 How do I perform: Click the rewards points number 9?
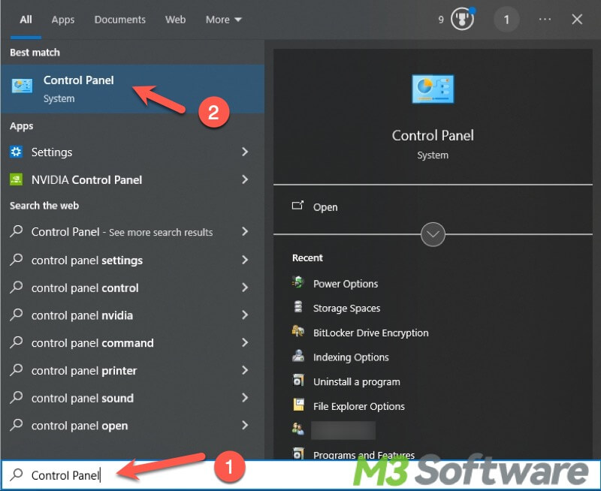click(441, 20)
